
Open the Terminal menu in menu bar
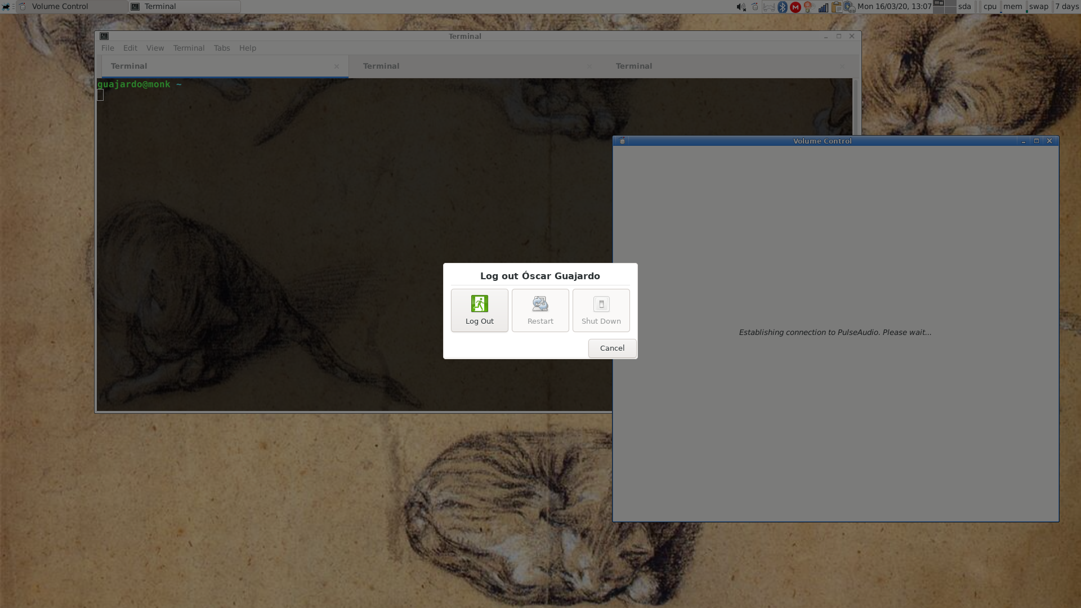(189, 48)
